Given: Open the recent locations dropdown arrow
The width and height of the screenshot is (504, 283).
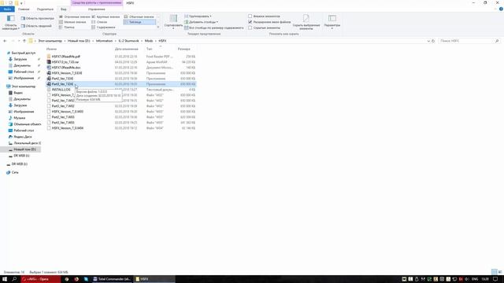Looking at the screenshot, I should tap(19, 41).
